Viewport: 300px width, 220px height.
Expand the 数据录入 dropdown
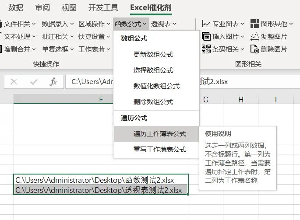(x=57, y=24)
